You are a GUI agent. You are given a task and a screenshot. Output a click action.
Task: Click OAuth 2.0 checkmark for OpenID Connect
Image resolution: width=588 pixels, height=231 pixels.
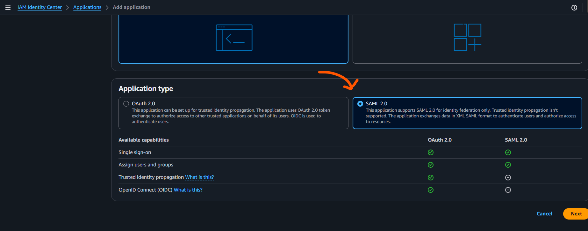point(431,190)
